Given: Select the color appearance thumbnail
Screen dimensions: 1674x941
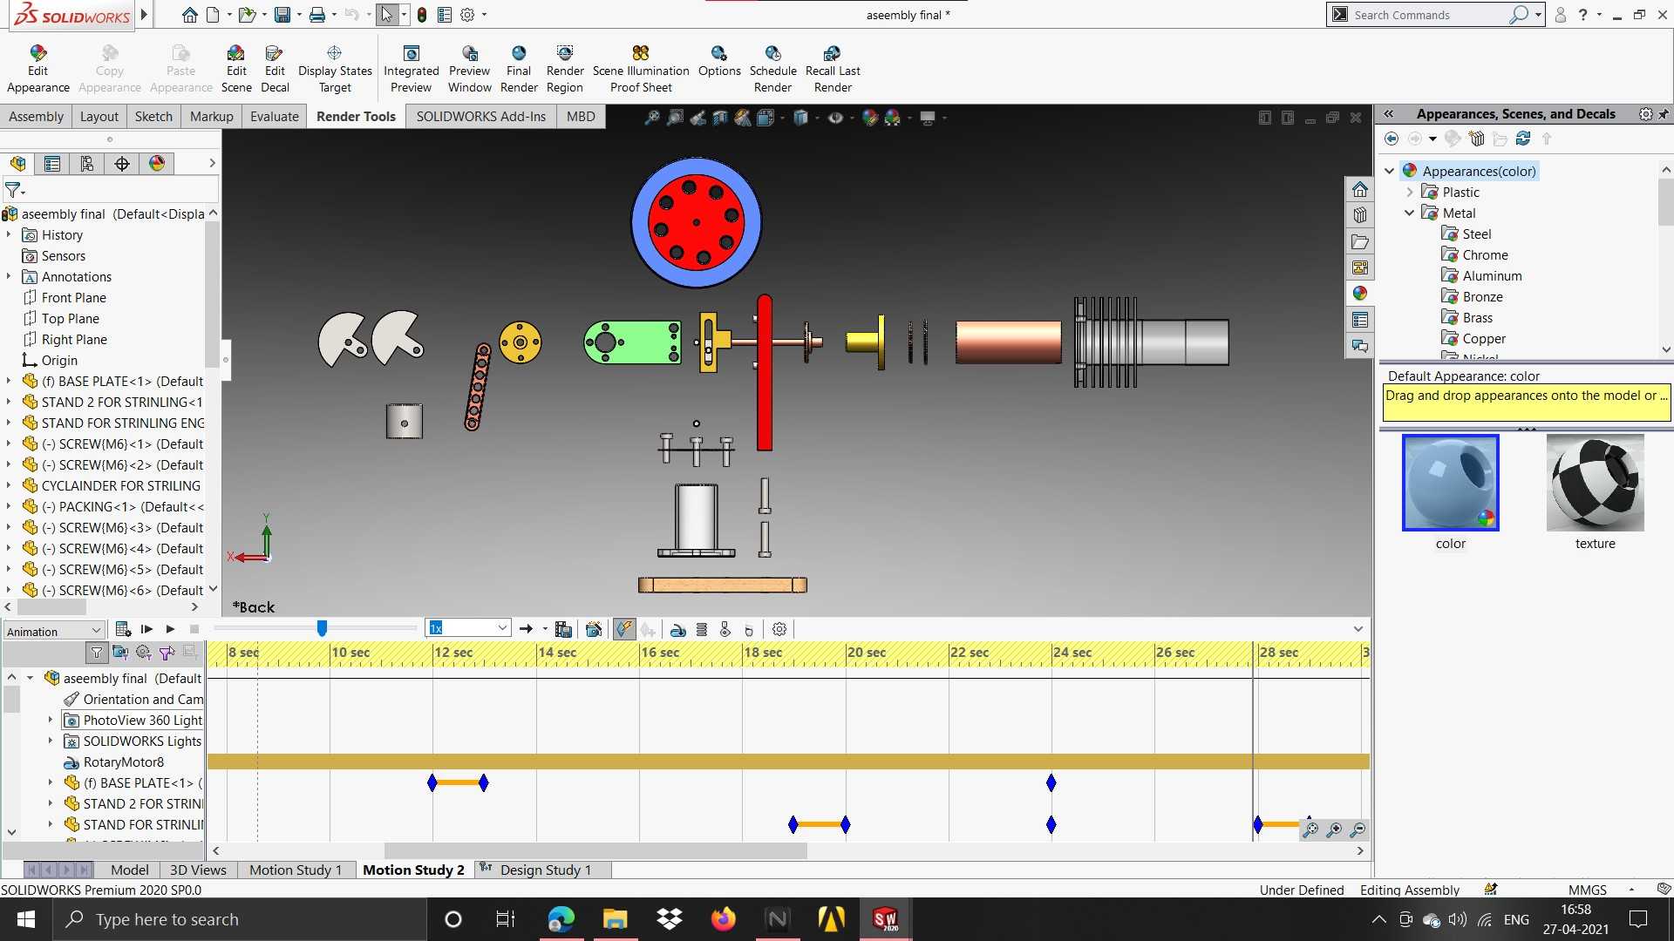Looking at the screenshot, I should (1450, 483).
